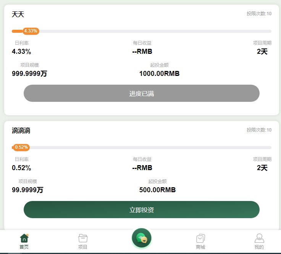The height and width of the screenshot is (254, 281).
Task: Click the 4.33% daily rate value
Action: (x=21, y=51)
